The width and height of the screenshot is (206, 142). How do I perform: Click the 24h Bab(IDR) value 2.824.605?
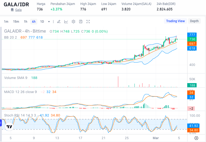point(165,9)
